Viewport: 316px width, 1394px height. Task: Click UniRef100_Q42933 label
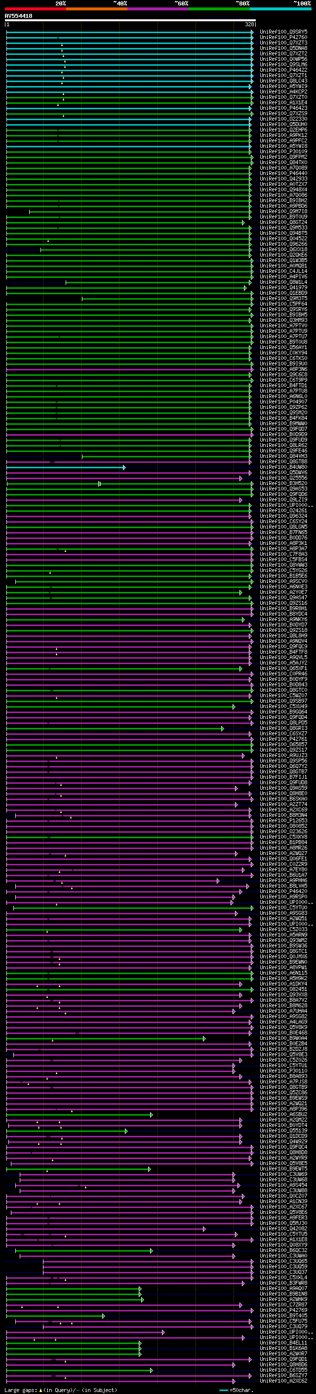(x=283, y=179)
